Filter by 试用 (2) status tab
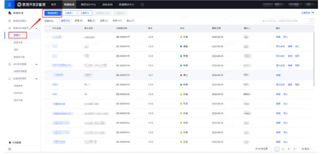 [x=104, y=21]
